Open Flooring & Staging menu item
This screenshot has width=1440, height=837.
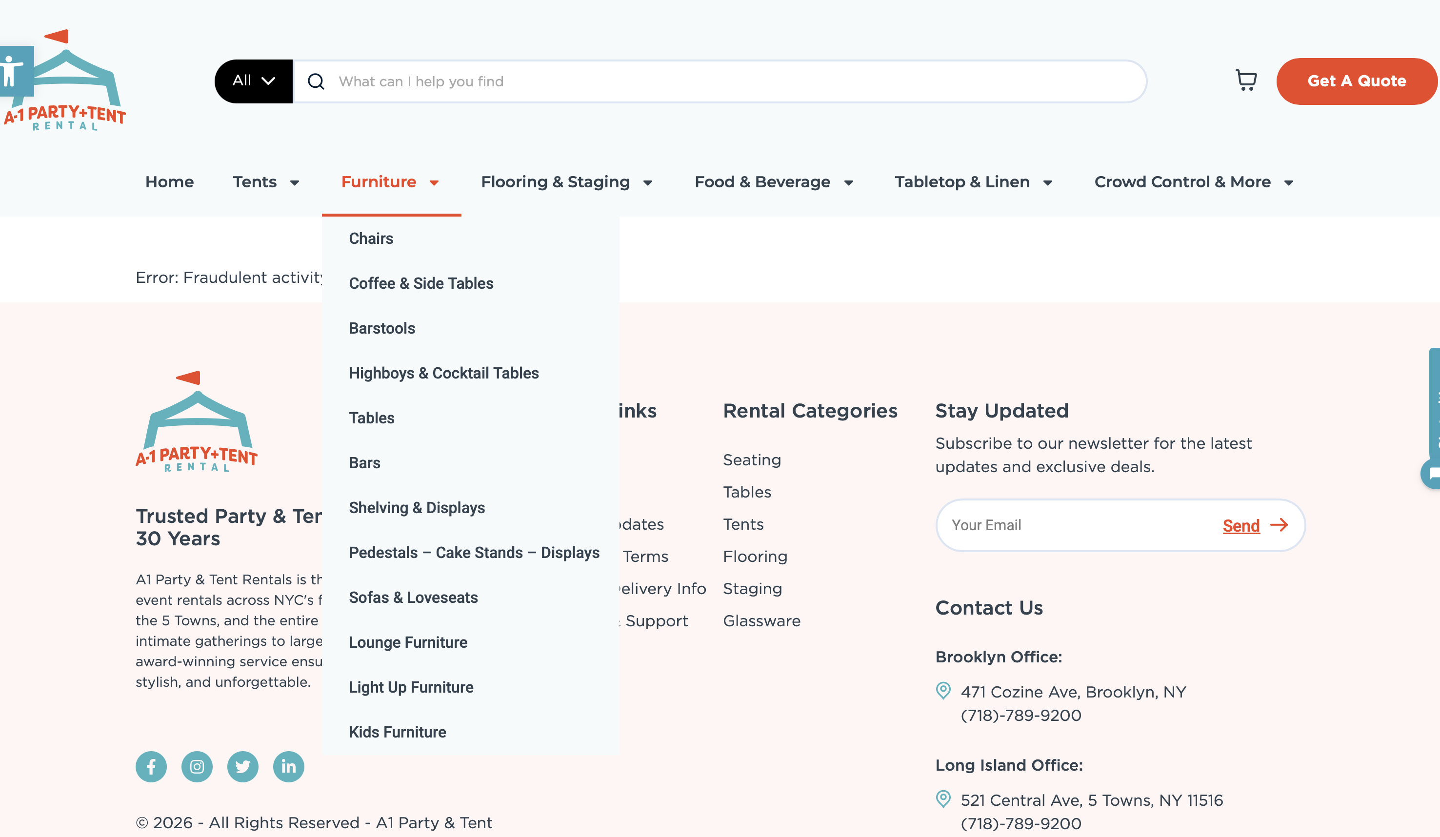click(556, 181)
